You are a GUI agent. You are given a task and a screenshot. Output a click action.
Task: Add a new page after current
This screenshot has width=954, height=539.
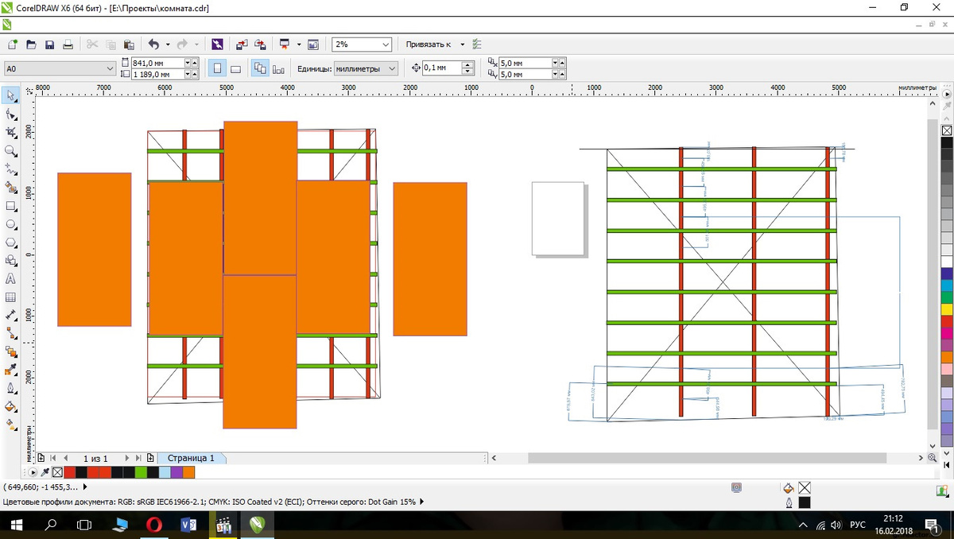click(150, 458)
